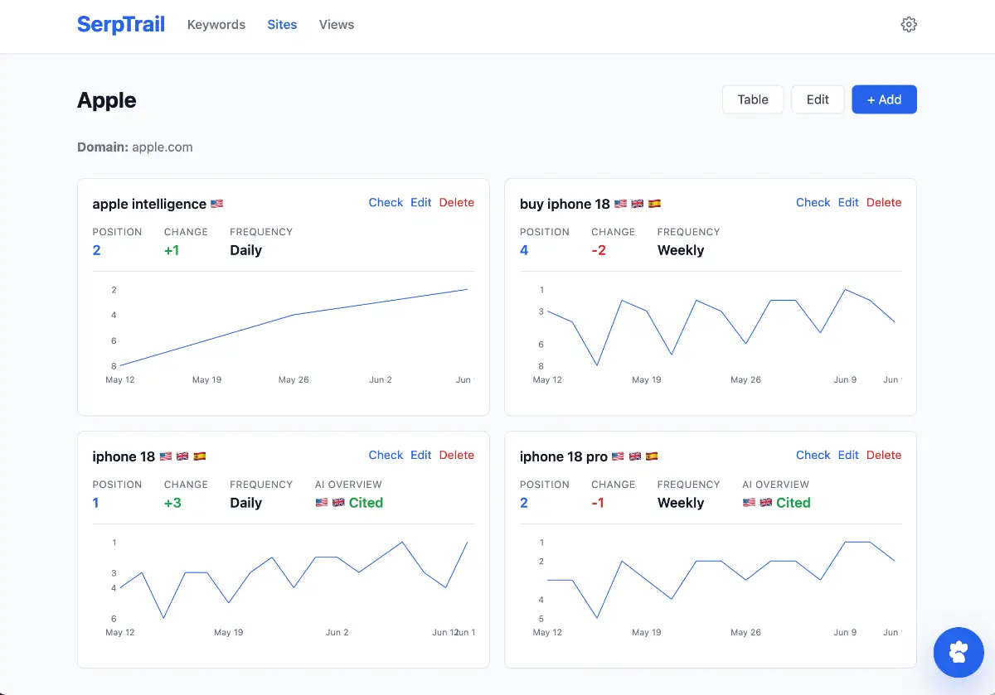This screenshot has width=995, height=695.
Task: Click the US flag next to apple intelligence
Action: click(217, 204)
